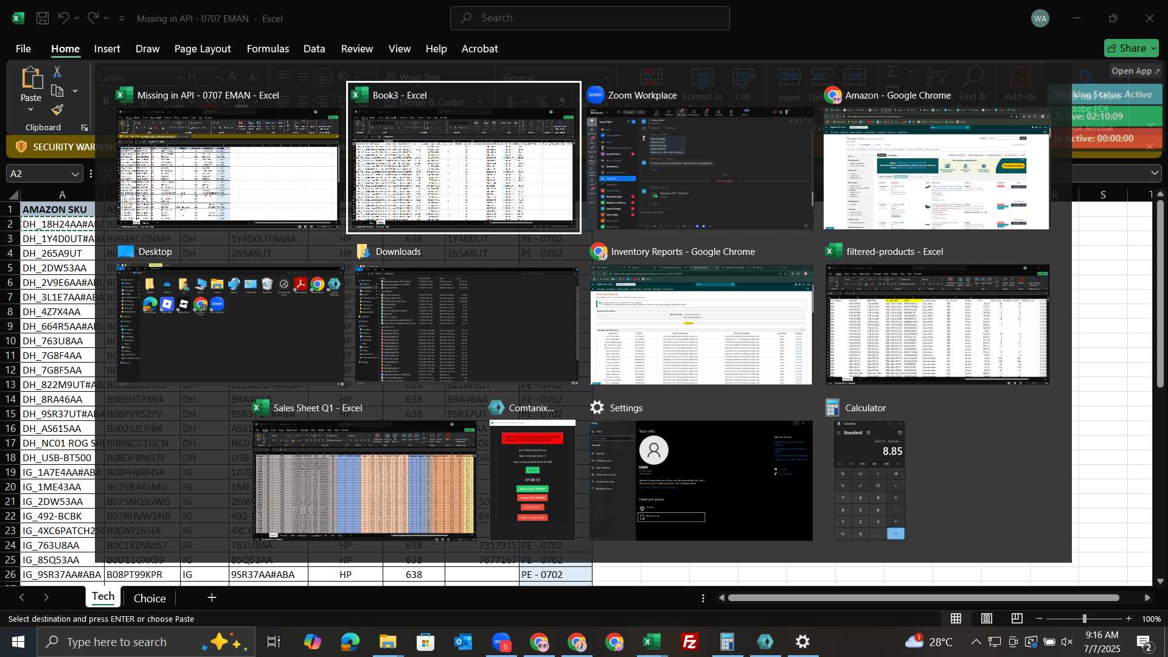1168x657 pixels.
Task: Switch to the Downloads folder window
Action: [467, 315]
